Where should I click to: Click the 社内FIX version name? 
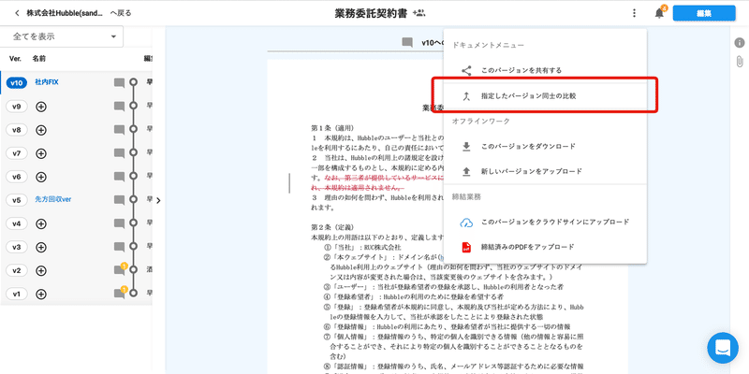click(47, 82)
